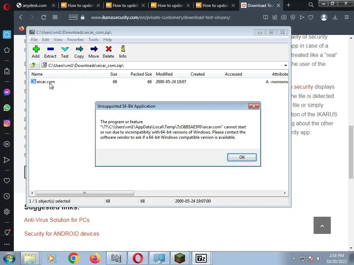Viewport: 354px width, 265px height.
Task: Click the 7z taskbar button
Action: tap(201, 258)
